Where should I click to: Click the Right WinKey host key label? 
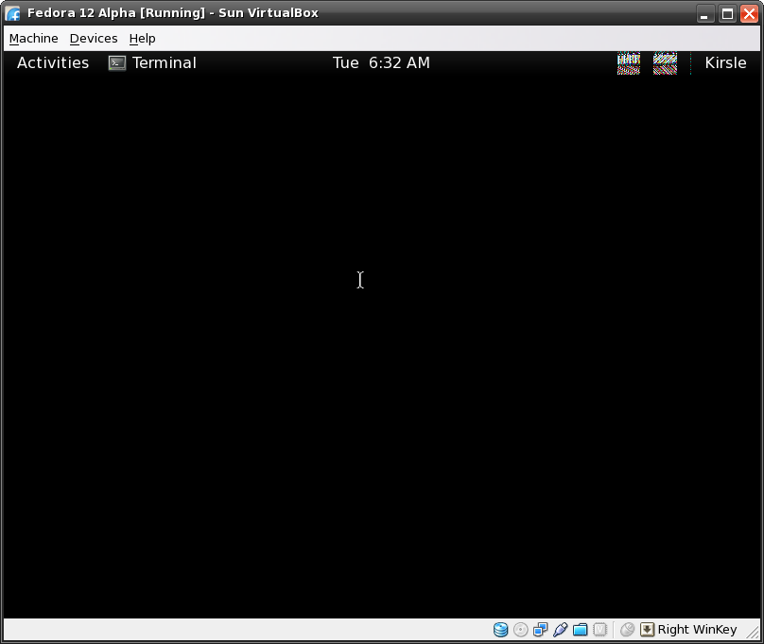pos(697,630)
